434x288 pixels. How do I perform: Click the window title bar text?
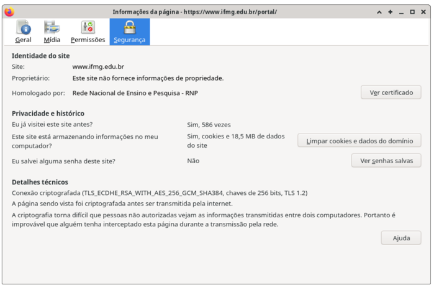click(x=194, y=12)
